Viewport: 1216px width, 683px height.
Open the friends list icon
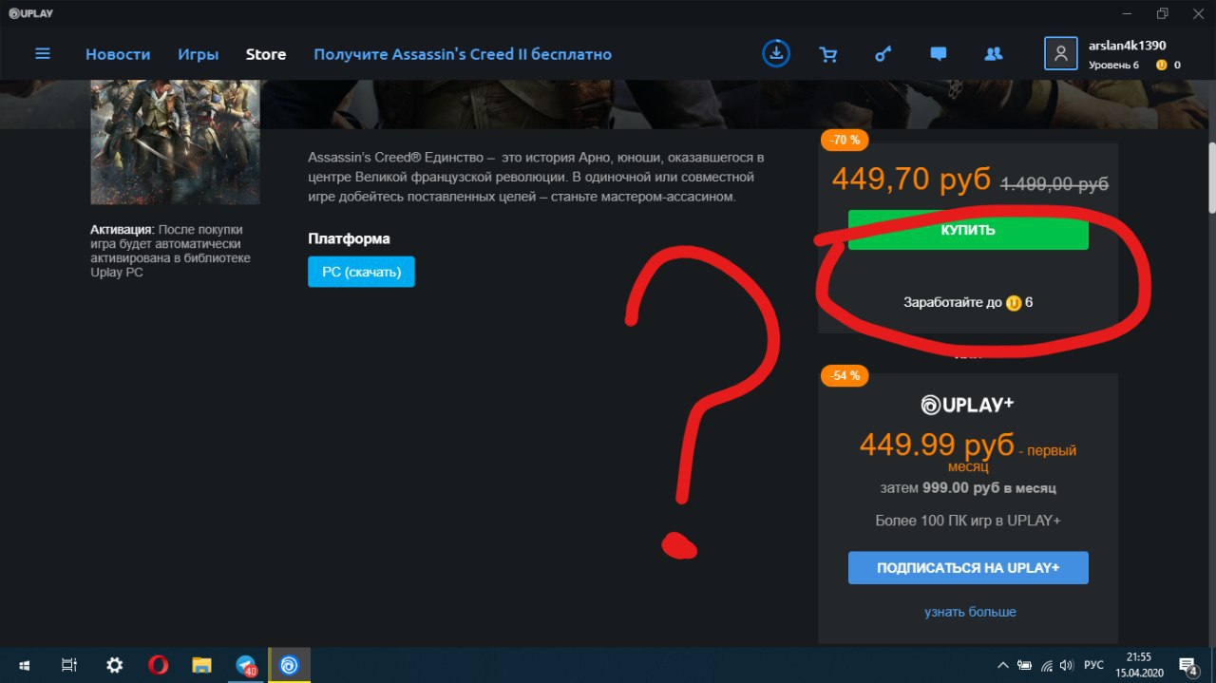click(994, 54)
